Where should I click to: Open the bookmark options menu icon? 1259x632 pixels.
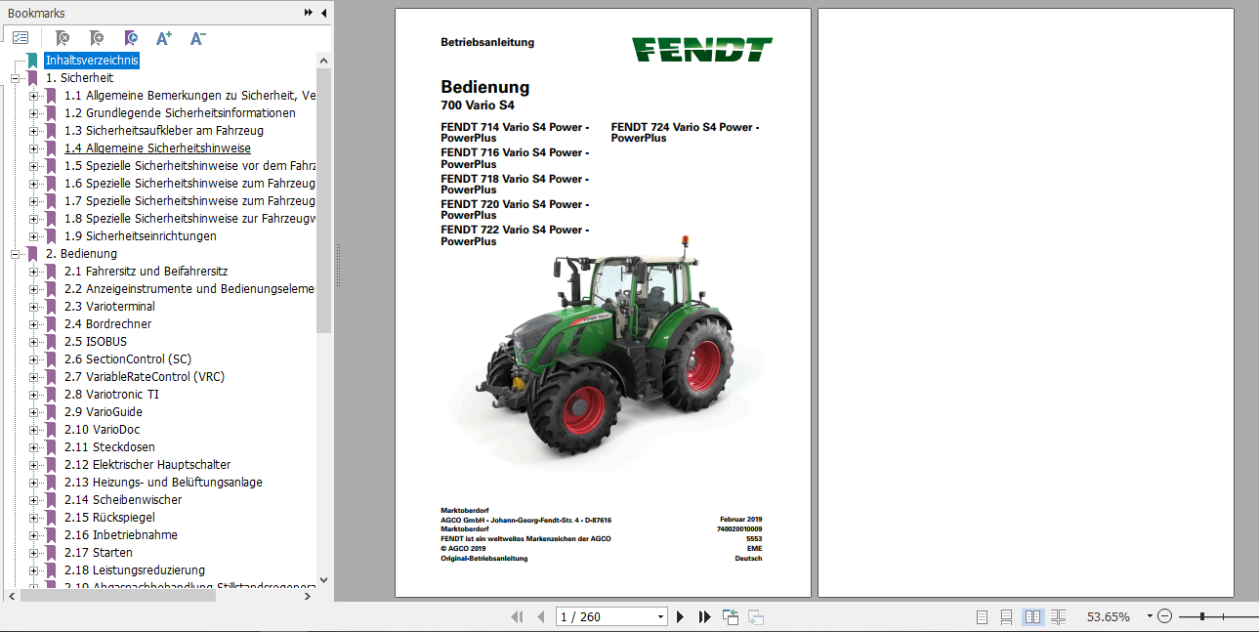tap(21, 38)
